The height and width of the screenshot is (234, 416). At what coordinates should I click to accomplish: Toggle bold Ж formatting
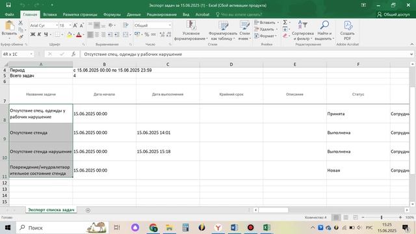point(32,34)
